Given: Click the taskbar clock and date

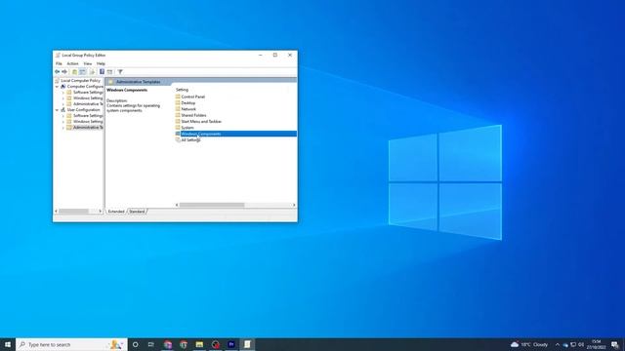Looking at the screenshot, I should click(597, 344).
